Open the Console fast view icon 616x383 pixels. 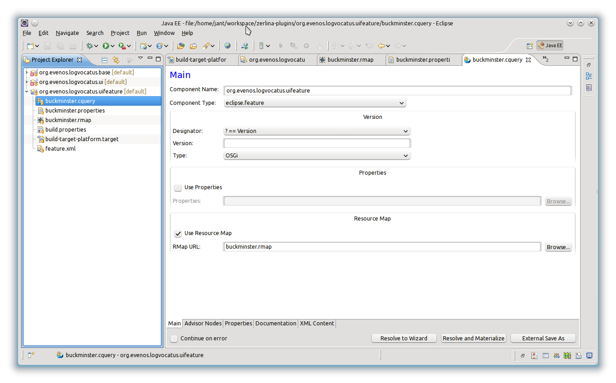pyautogui.click(x=589, y=356)
